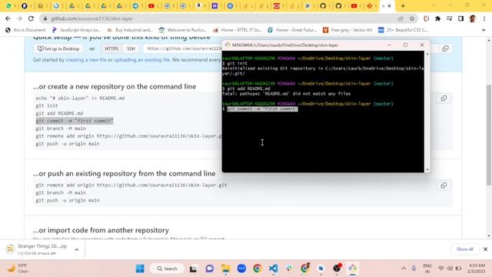Open Task View from taskbar
Viewport: 492px width, 277px height.
193,269
